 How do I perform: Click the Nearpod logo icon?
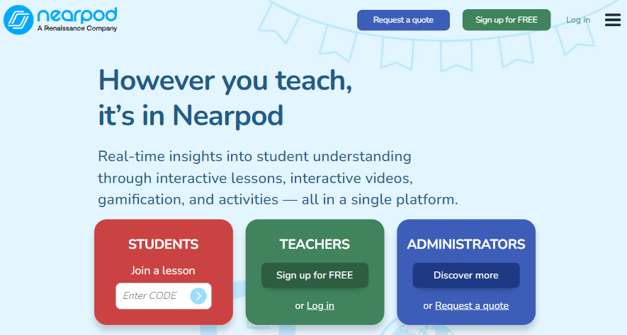tap(18, 19)
